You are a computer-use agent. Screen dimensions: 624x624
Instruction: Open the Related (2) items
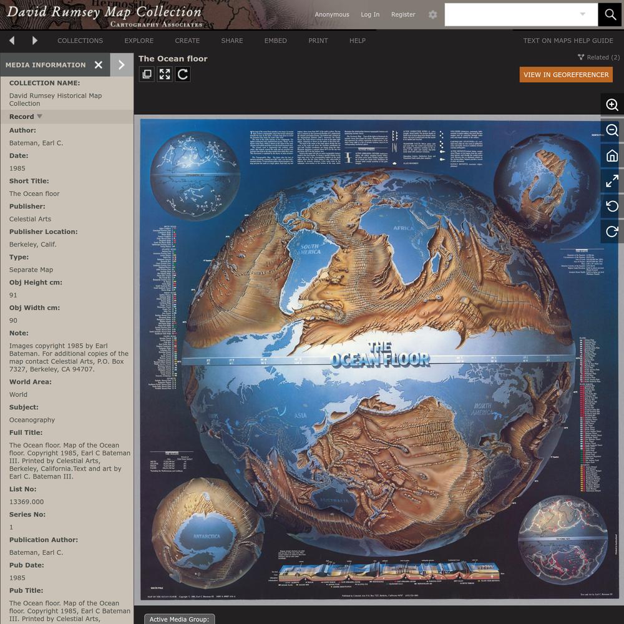coord(598,57)
